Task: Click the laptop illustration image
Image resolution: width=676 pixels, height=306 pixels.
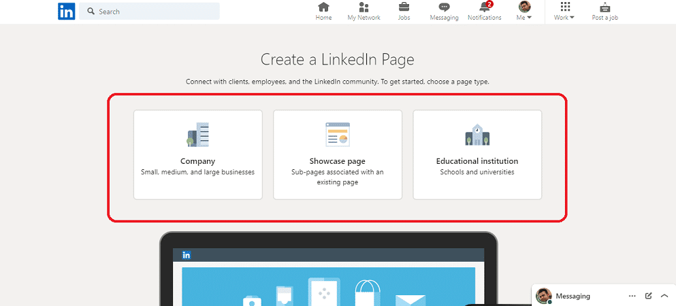Action: click(329, 269)
